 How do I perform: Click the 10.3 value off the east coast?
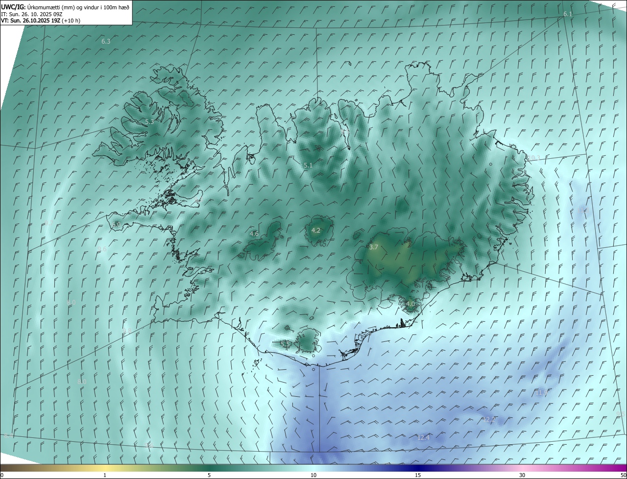pos(533,158)
